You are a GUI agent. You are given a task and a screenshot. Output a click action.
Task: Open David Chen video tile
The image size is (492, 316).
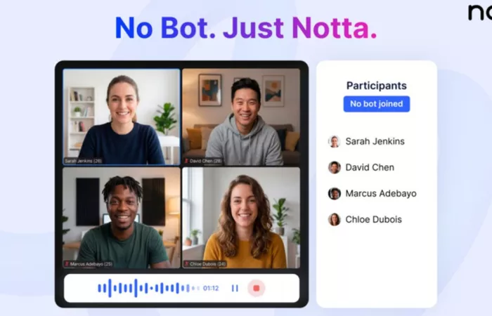pyautogui.click(x=241, y=117)
